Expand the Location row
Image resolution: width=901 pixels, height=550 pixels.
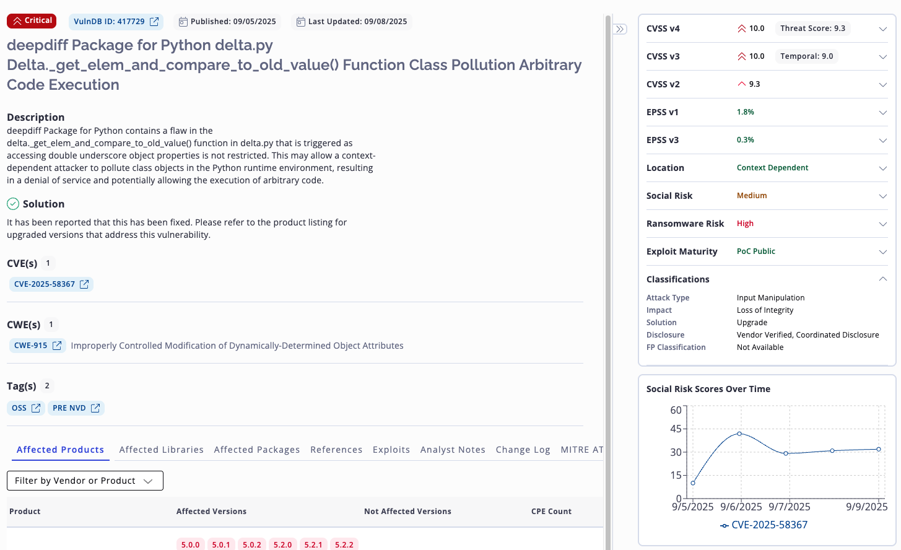tap(883, 168)
